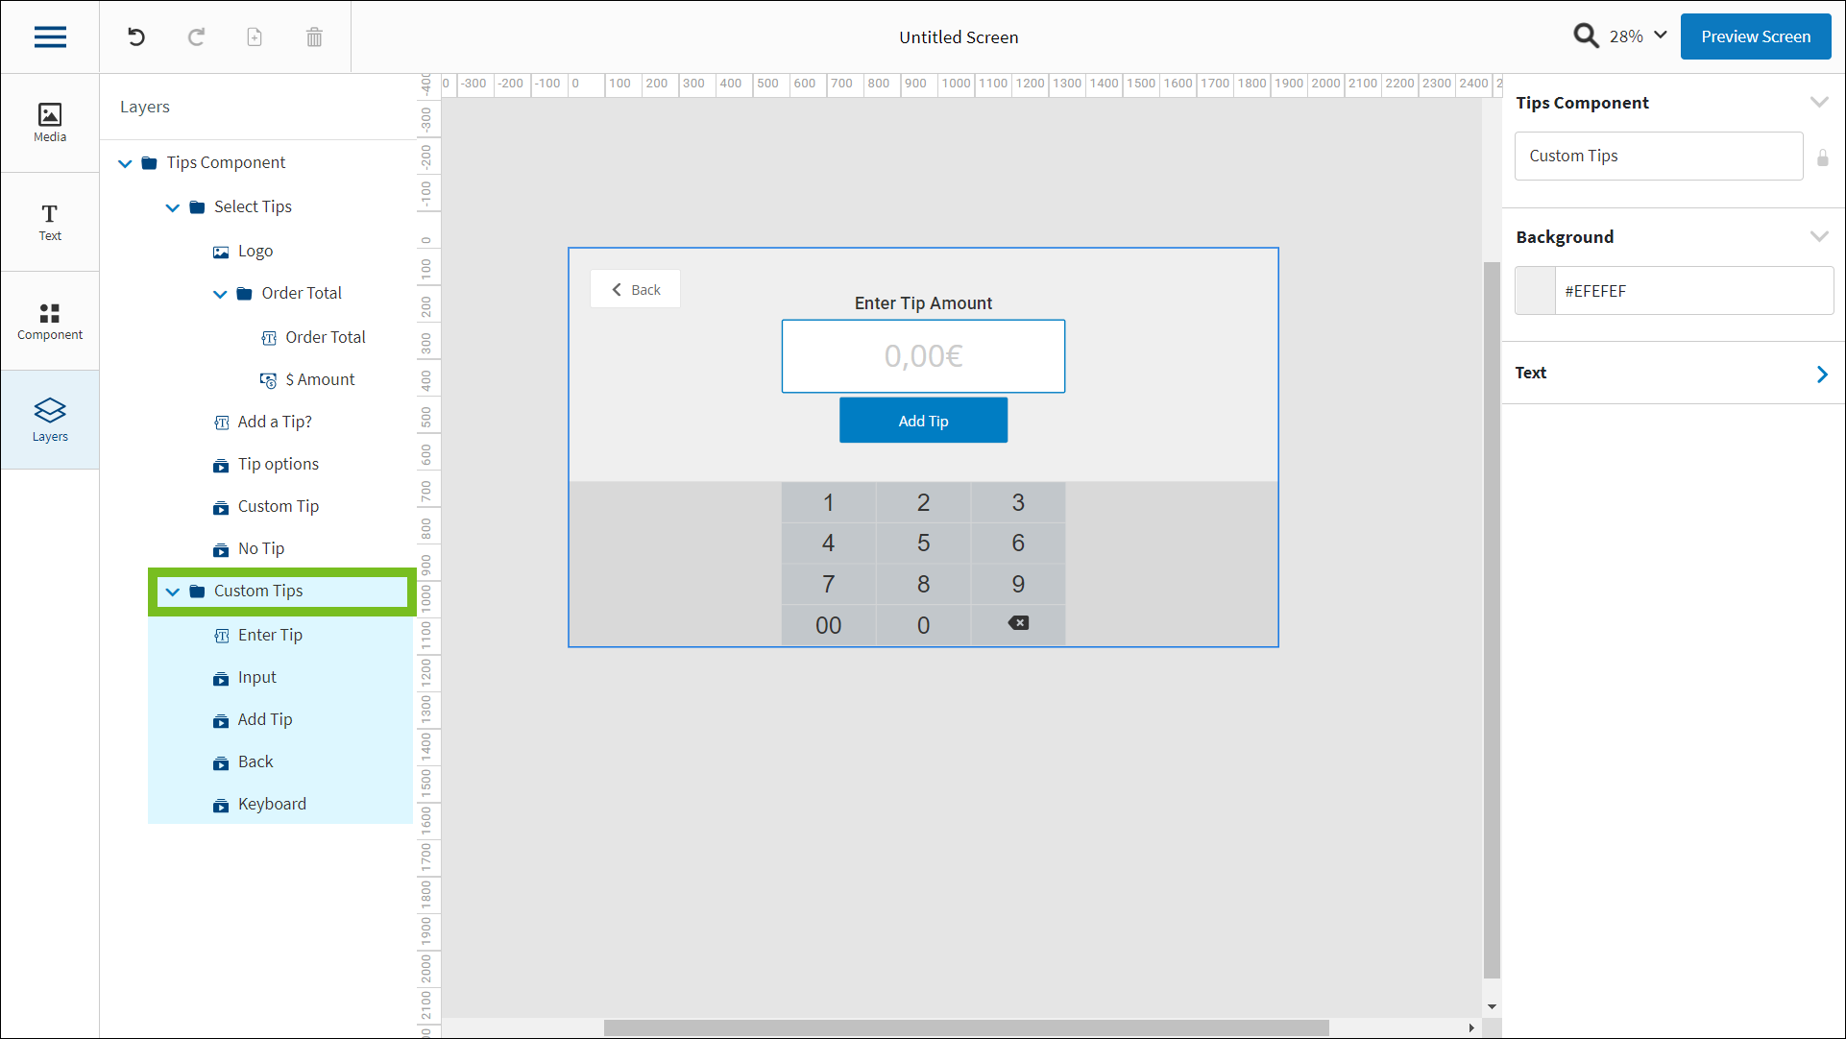
Task: Open the Text tool panel
Action: [50, 222]
